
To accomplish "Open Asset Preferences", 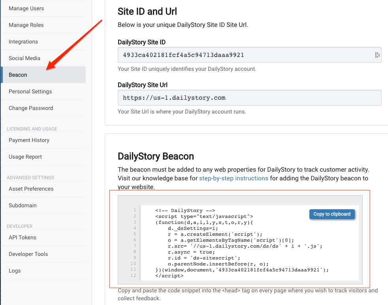I will point(31,189).
